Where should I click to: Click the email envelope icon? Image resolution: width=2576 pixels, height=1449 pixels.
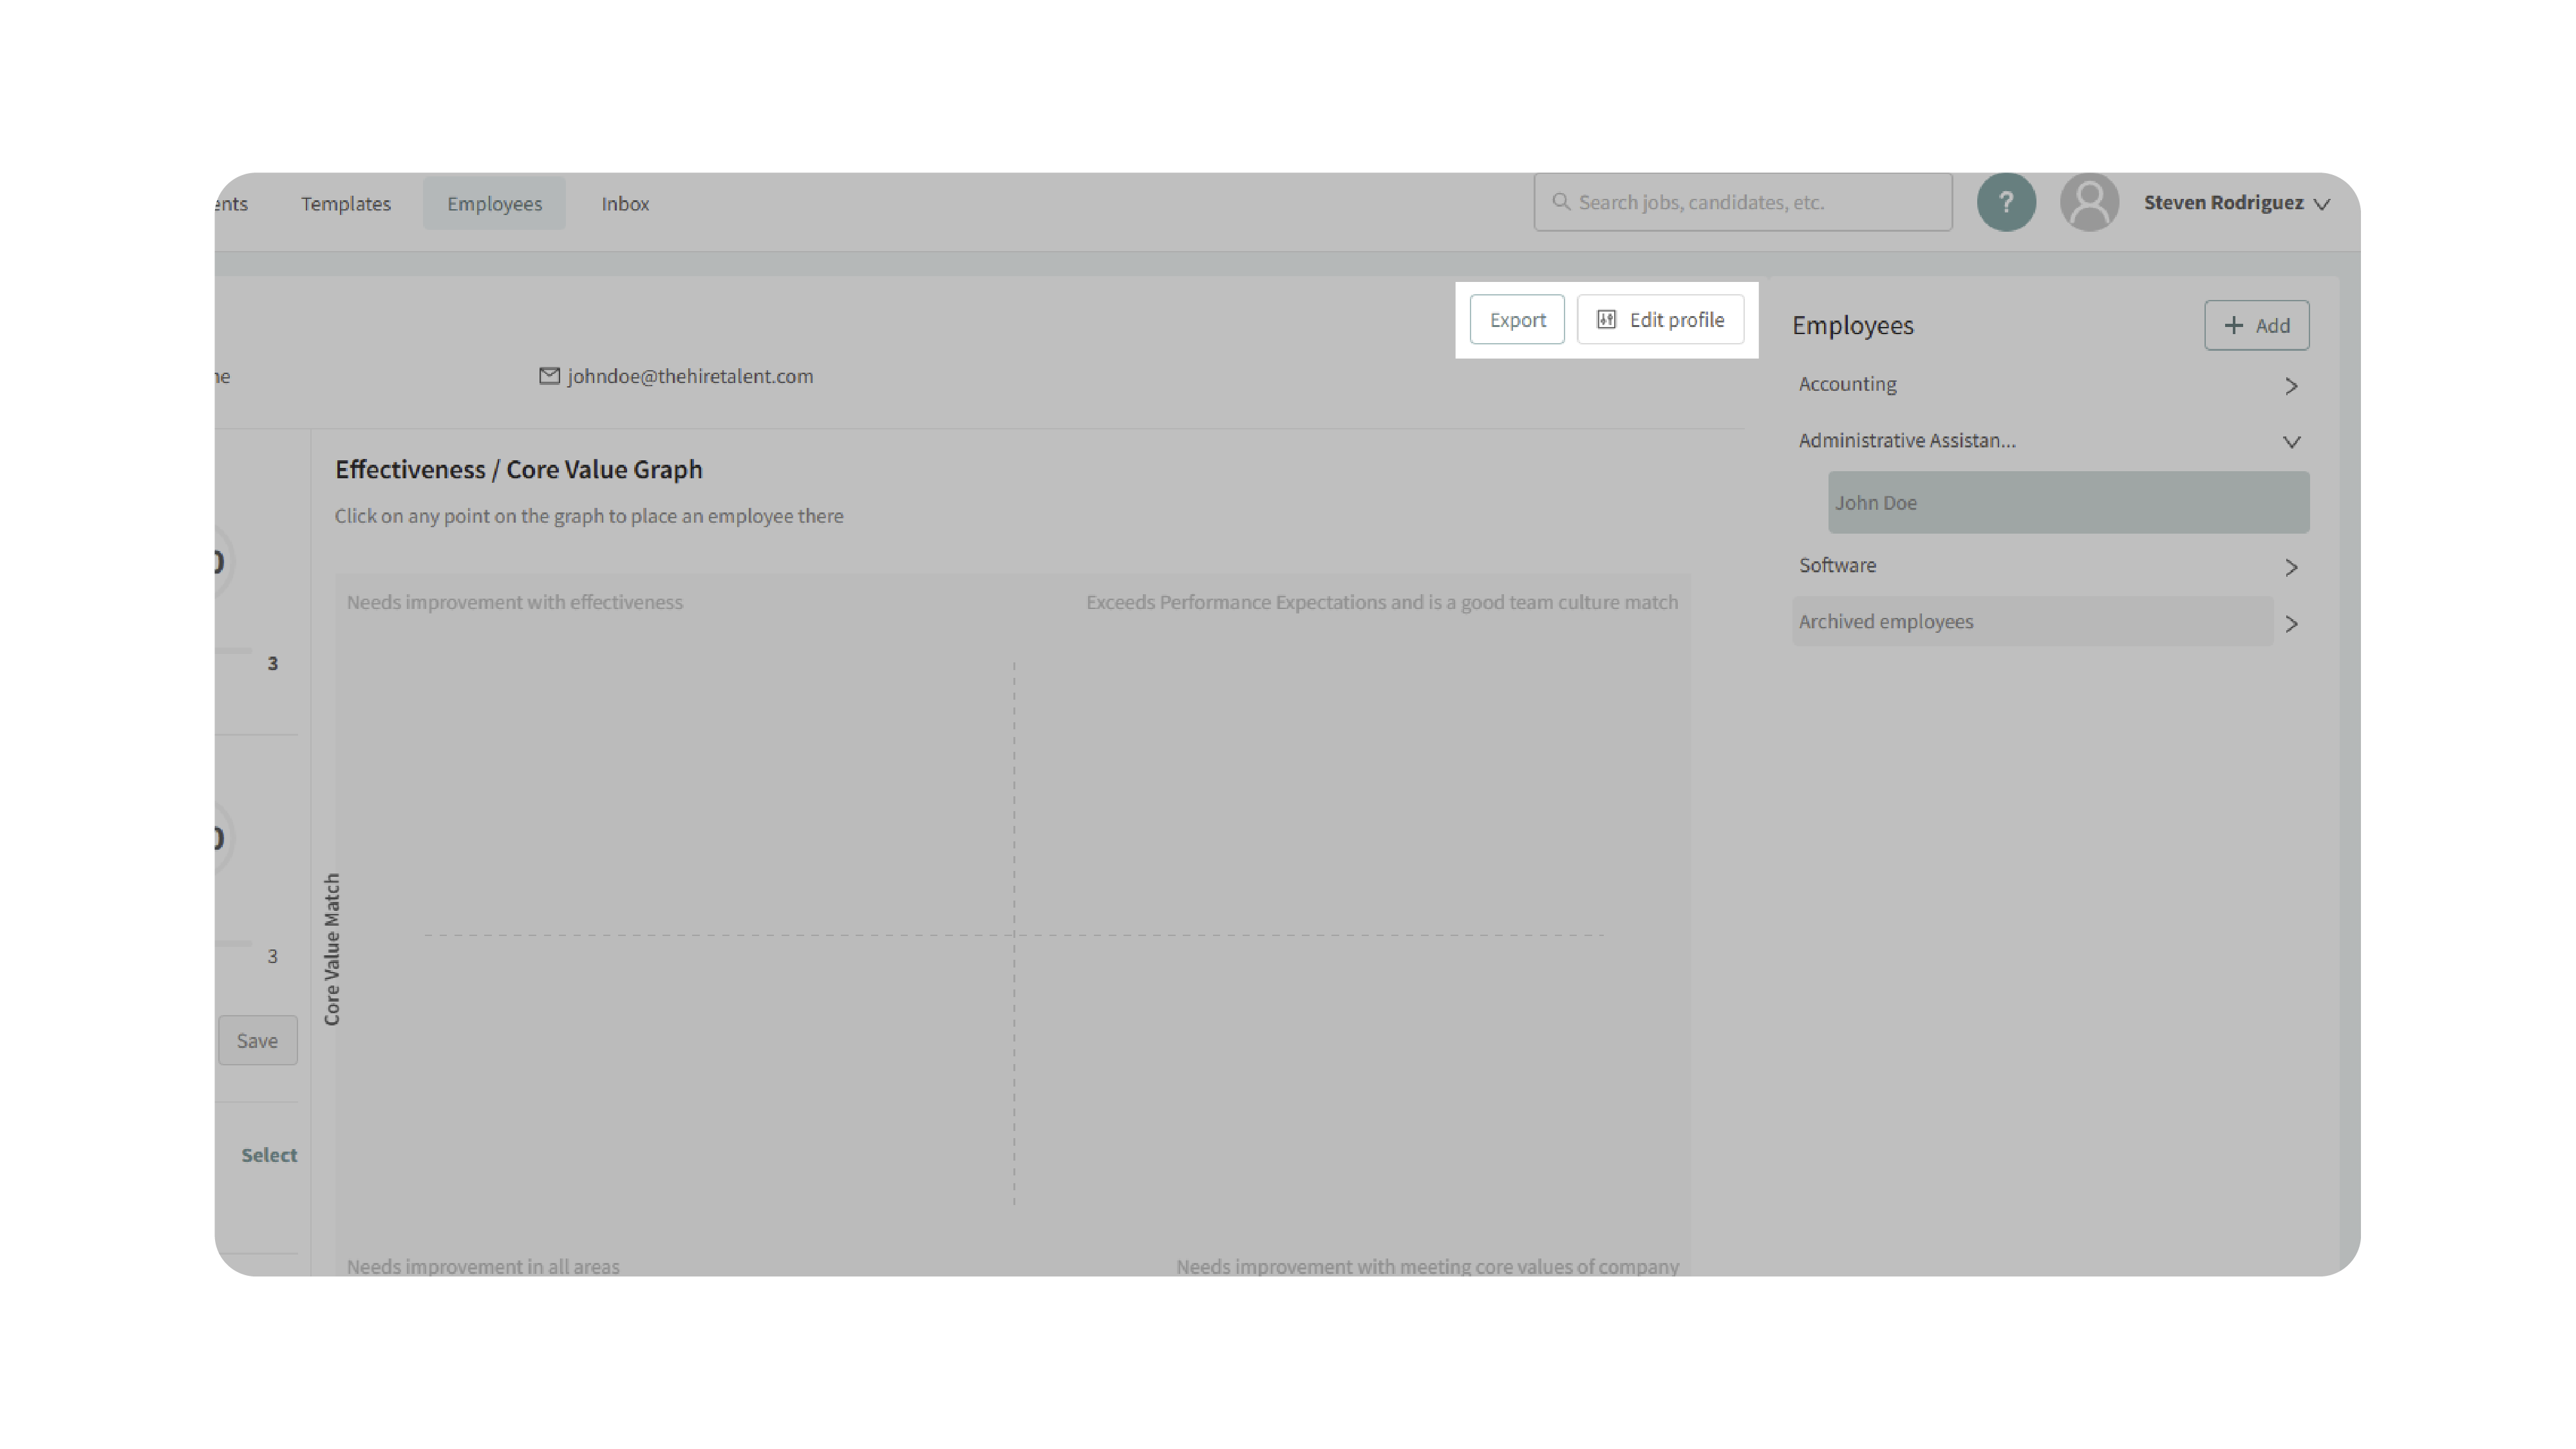coord(549,376)
